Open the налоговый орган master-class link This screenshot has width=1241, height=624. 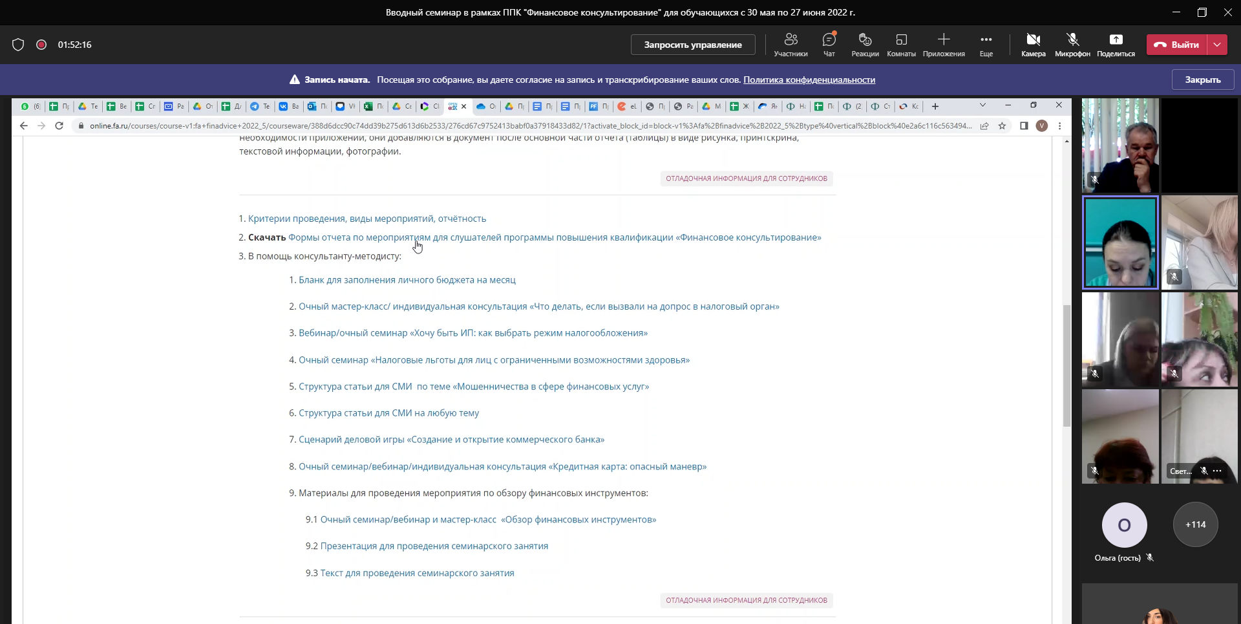539,307
